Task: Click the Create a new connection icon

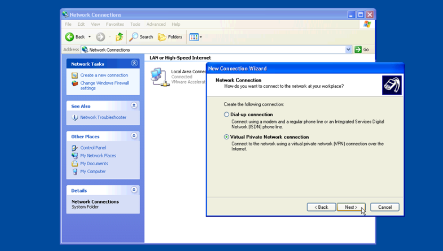Action: [74, 76]
